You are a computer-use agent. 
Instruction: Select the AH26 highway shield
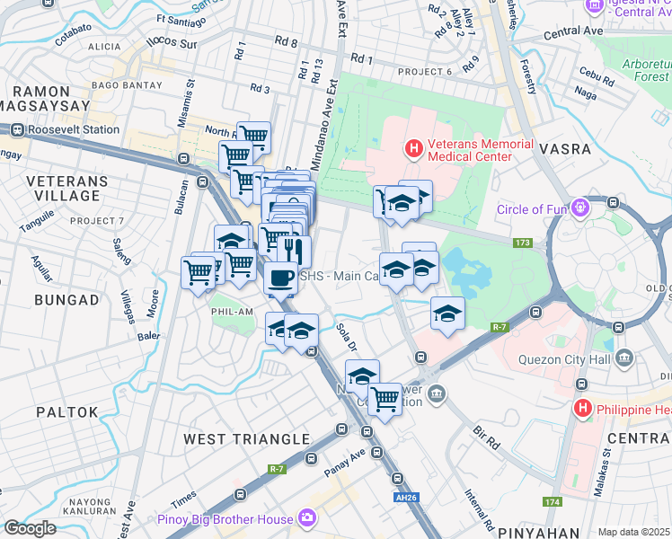pyautogui.click(x=406, y=498)
